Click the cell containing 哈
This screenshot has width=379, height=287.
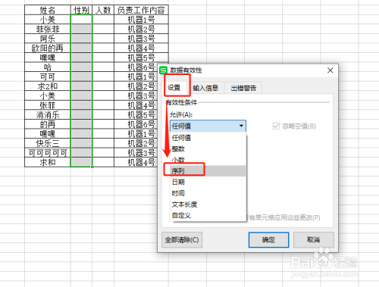(48, 67)
